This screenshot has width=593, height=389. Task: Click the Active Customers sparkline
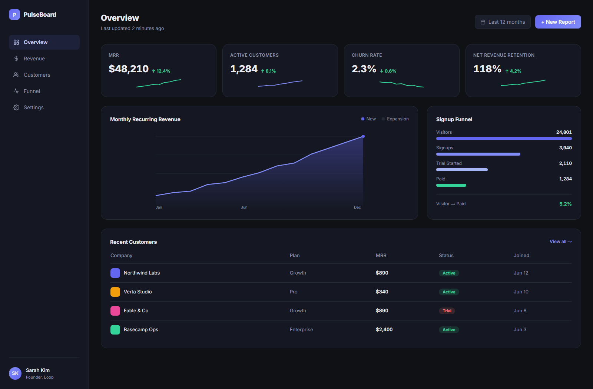tap(280, 84)
